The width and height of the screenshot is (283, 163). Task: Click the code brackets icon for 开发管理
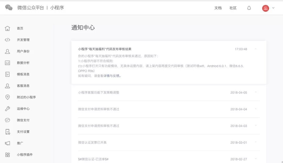click(7, 40)
